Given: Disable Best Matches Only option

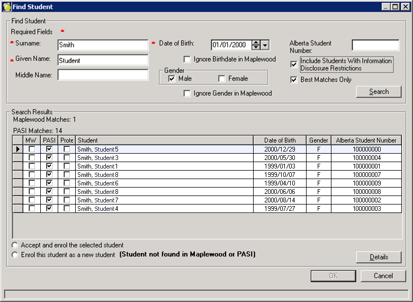Looking at the screenshot, I should coord(294,80).
